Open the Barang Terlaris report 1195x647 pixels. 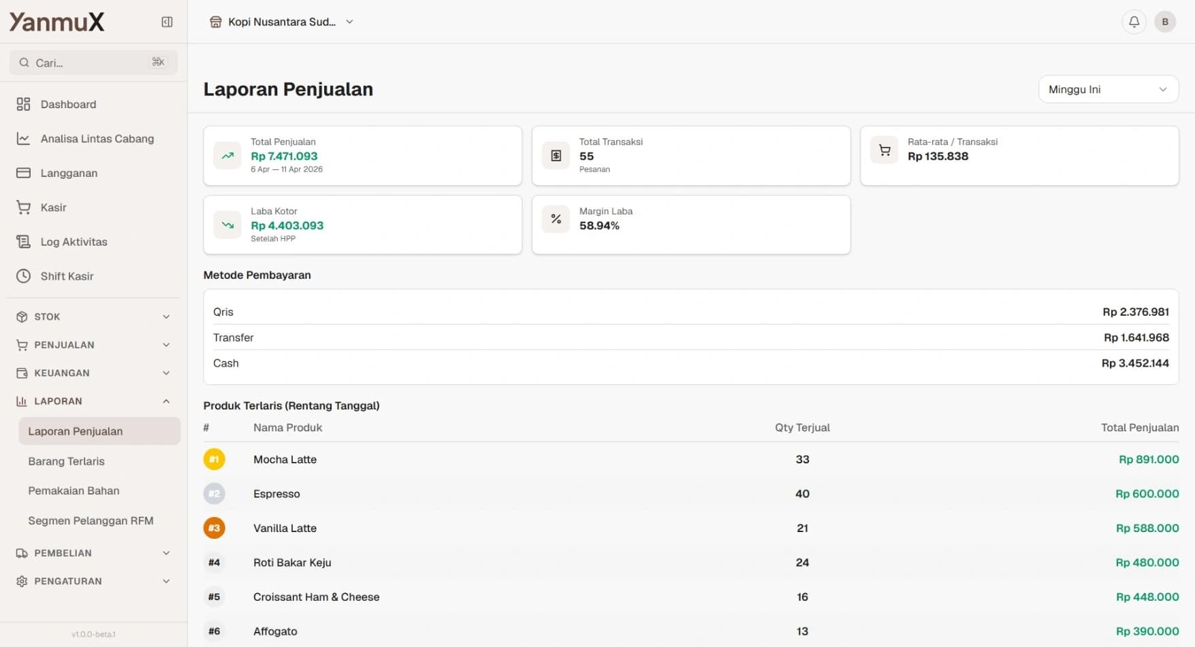click(x=66, y=461)
